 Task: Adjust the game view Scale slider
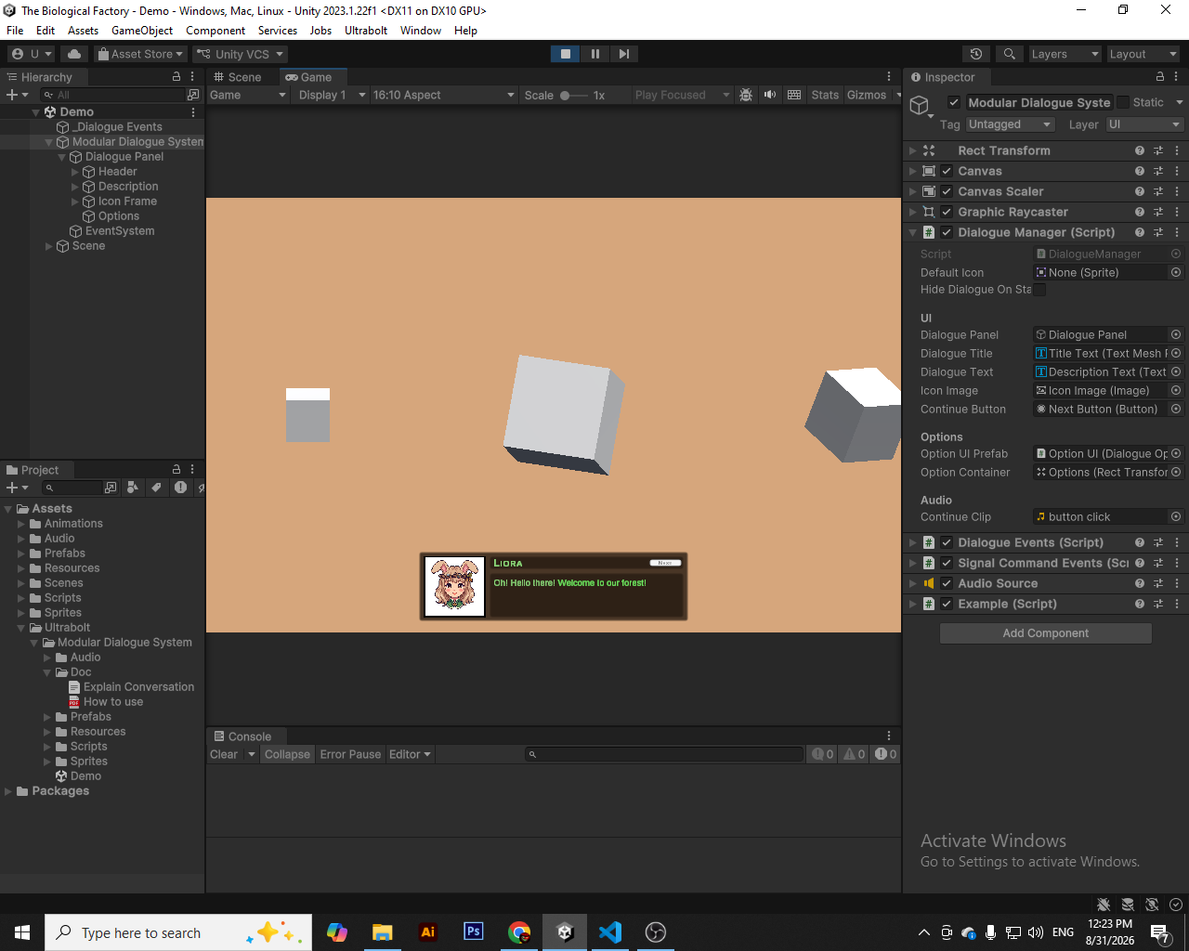tap(574, 95)
